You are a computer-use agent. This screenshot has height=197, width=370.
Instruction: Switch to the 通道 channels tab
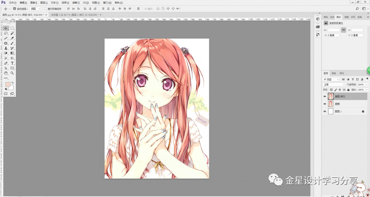334,73
